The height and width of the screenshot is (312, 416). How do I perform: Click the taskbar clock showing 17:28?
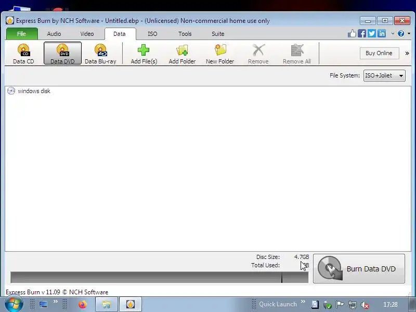click(x=391, y=305)
